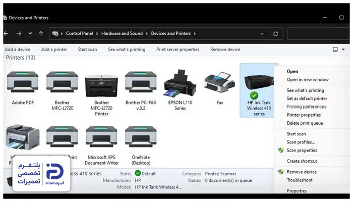Click the Control Panel icon in address bar

point(55,34)
